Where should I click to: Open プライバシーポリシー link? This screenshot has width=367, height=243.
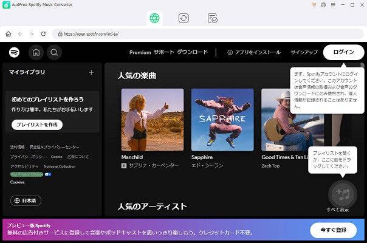click(28, 157)
